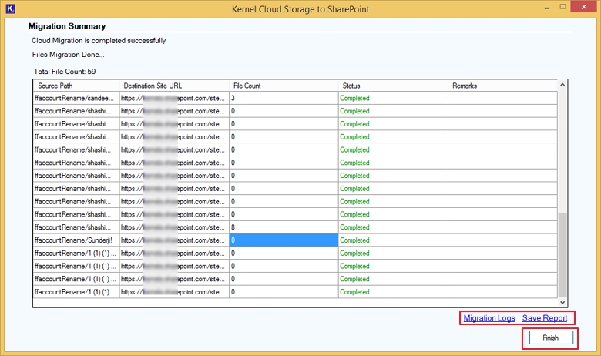
Task: Minimize the Kernel Cloud Storage window
Action: tap(547, 7)
